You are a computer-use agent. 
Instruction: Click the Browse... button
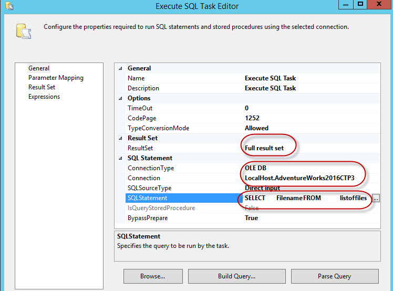153,276
